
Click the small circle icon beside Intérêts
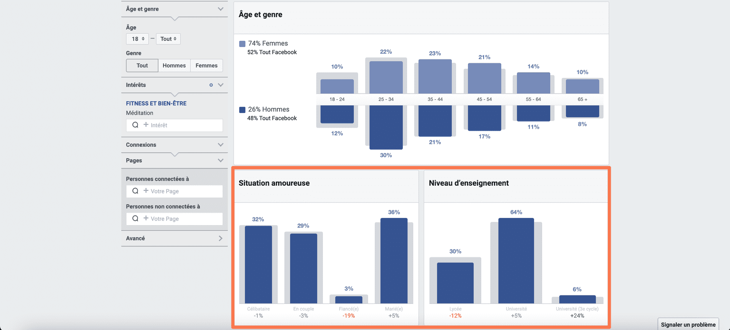(x=211, y=85)
